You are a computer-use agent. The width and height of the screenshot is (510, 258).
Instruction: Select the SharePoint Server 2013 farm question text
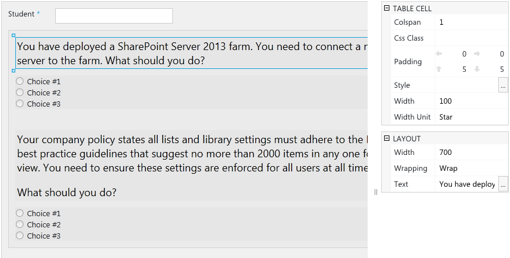click(x=192, y=54)
